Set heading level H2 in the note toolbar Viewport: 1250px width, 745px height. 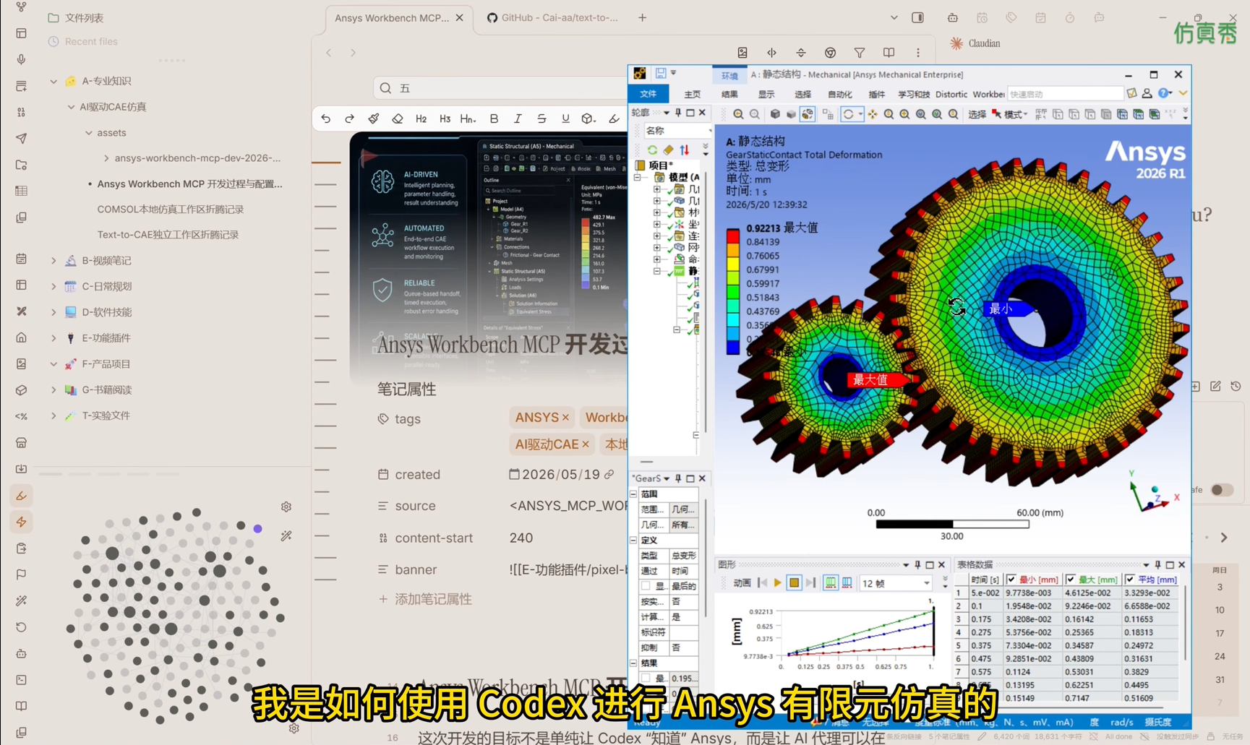pos(421,119)
